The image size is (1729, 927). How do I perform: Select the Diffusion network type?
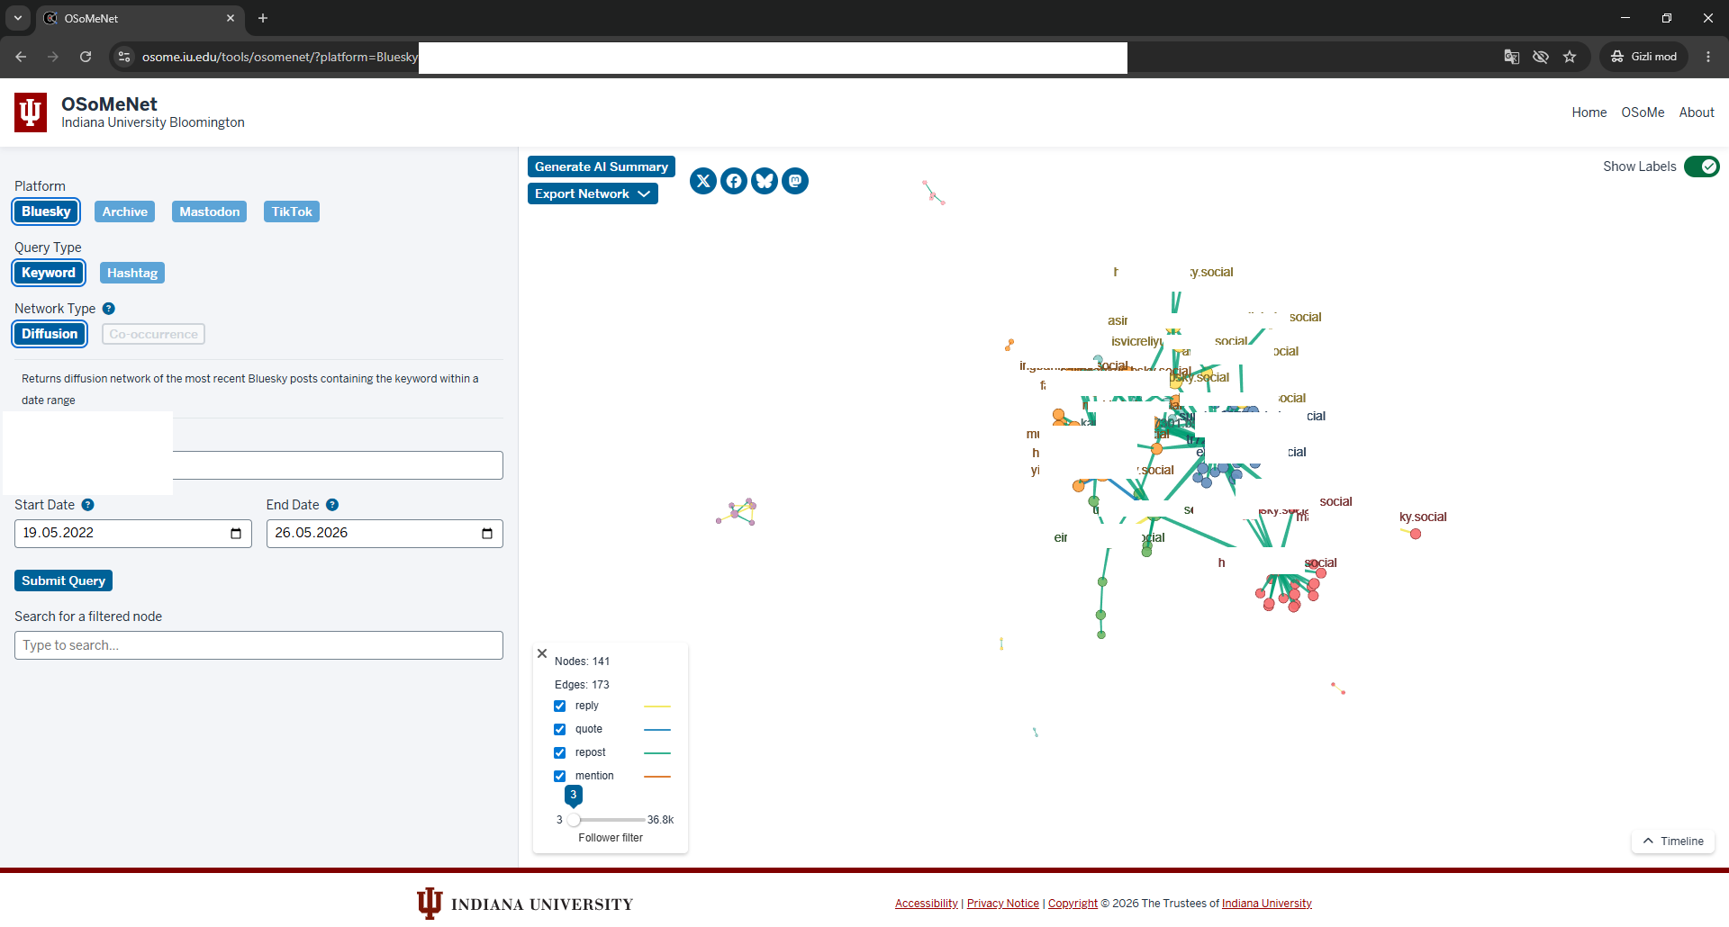[x=50, y=334]
